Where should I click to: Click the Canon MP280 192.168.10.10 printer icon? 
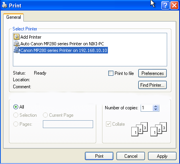tap(17, 50)
